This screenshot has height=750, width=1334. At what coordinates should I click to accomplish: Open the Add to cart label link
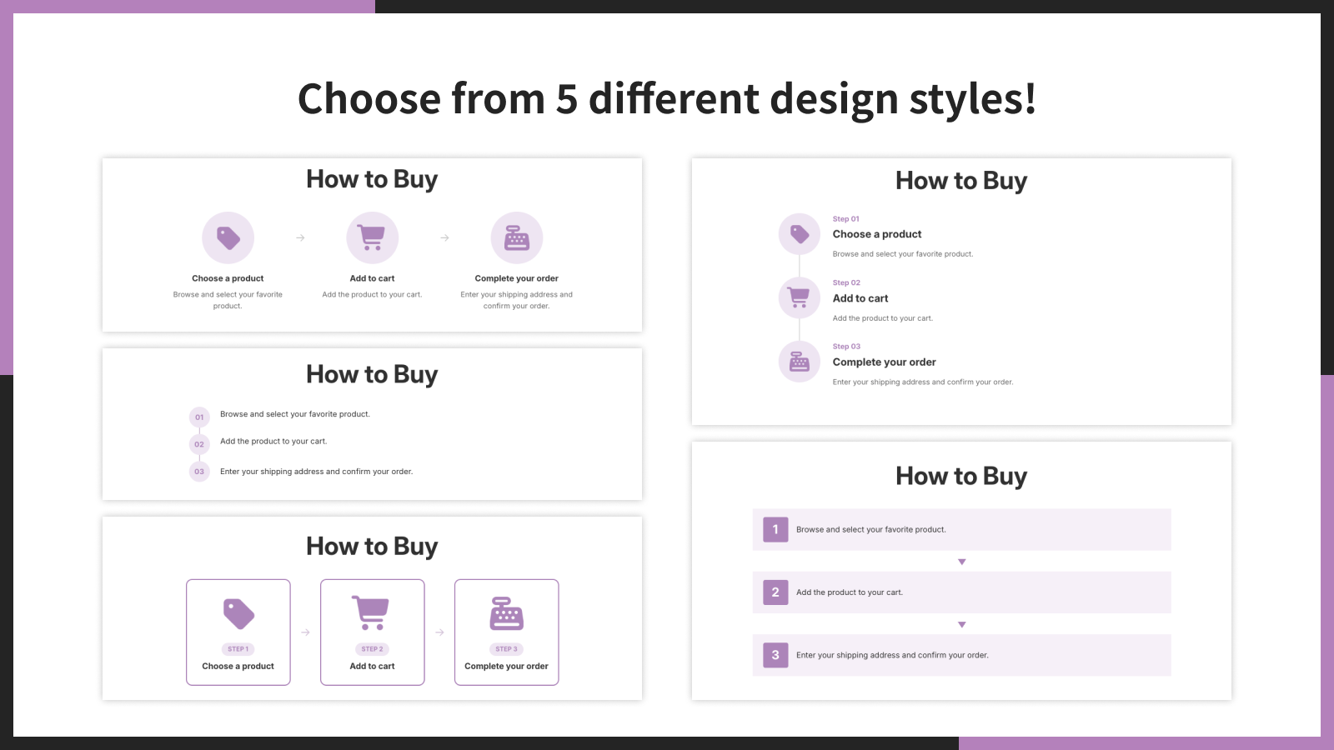372,278
